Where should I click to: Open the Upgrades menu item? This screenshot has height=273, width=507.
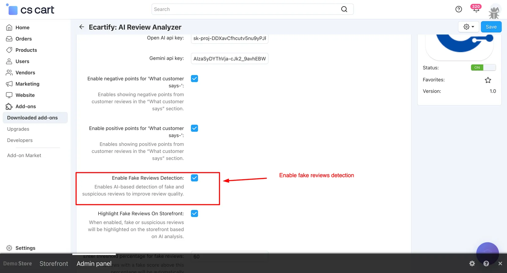pos(18,129)
